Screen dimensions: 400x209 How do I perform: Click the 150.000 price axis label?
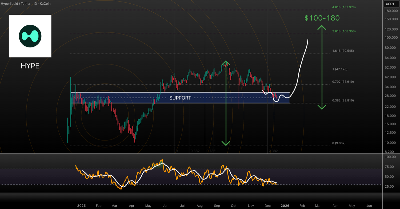pos(391,19)
